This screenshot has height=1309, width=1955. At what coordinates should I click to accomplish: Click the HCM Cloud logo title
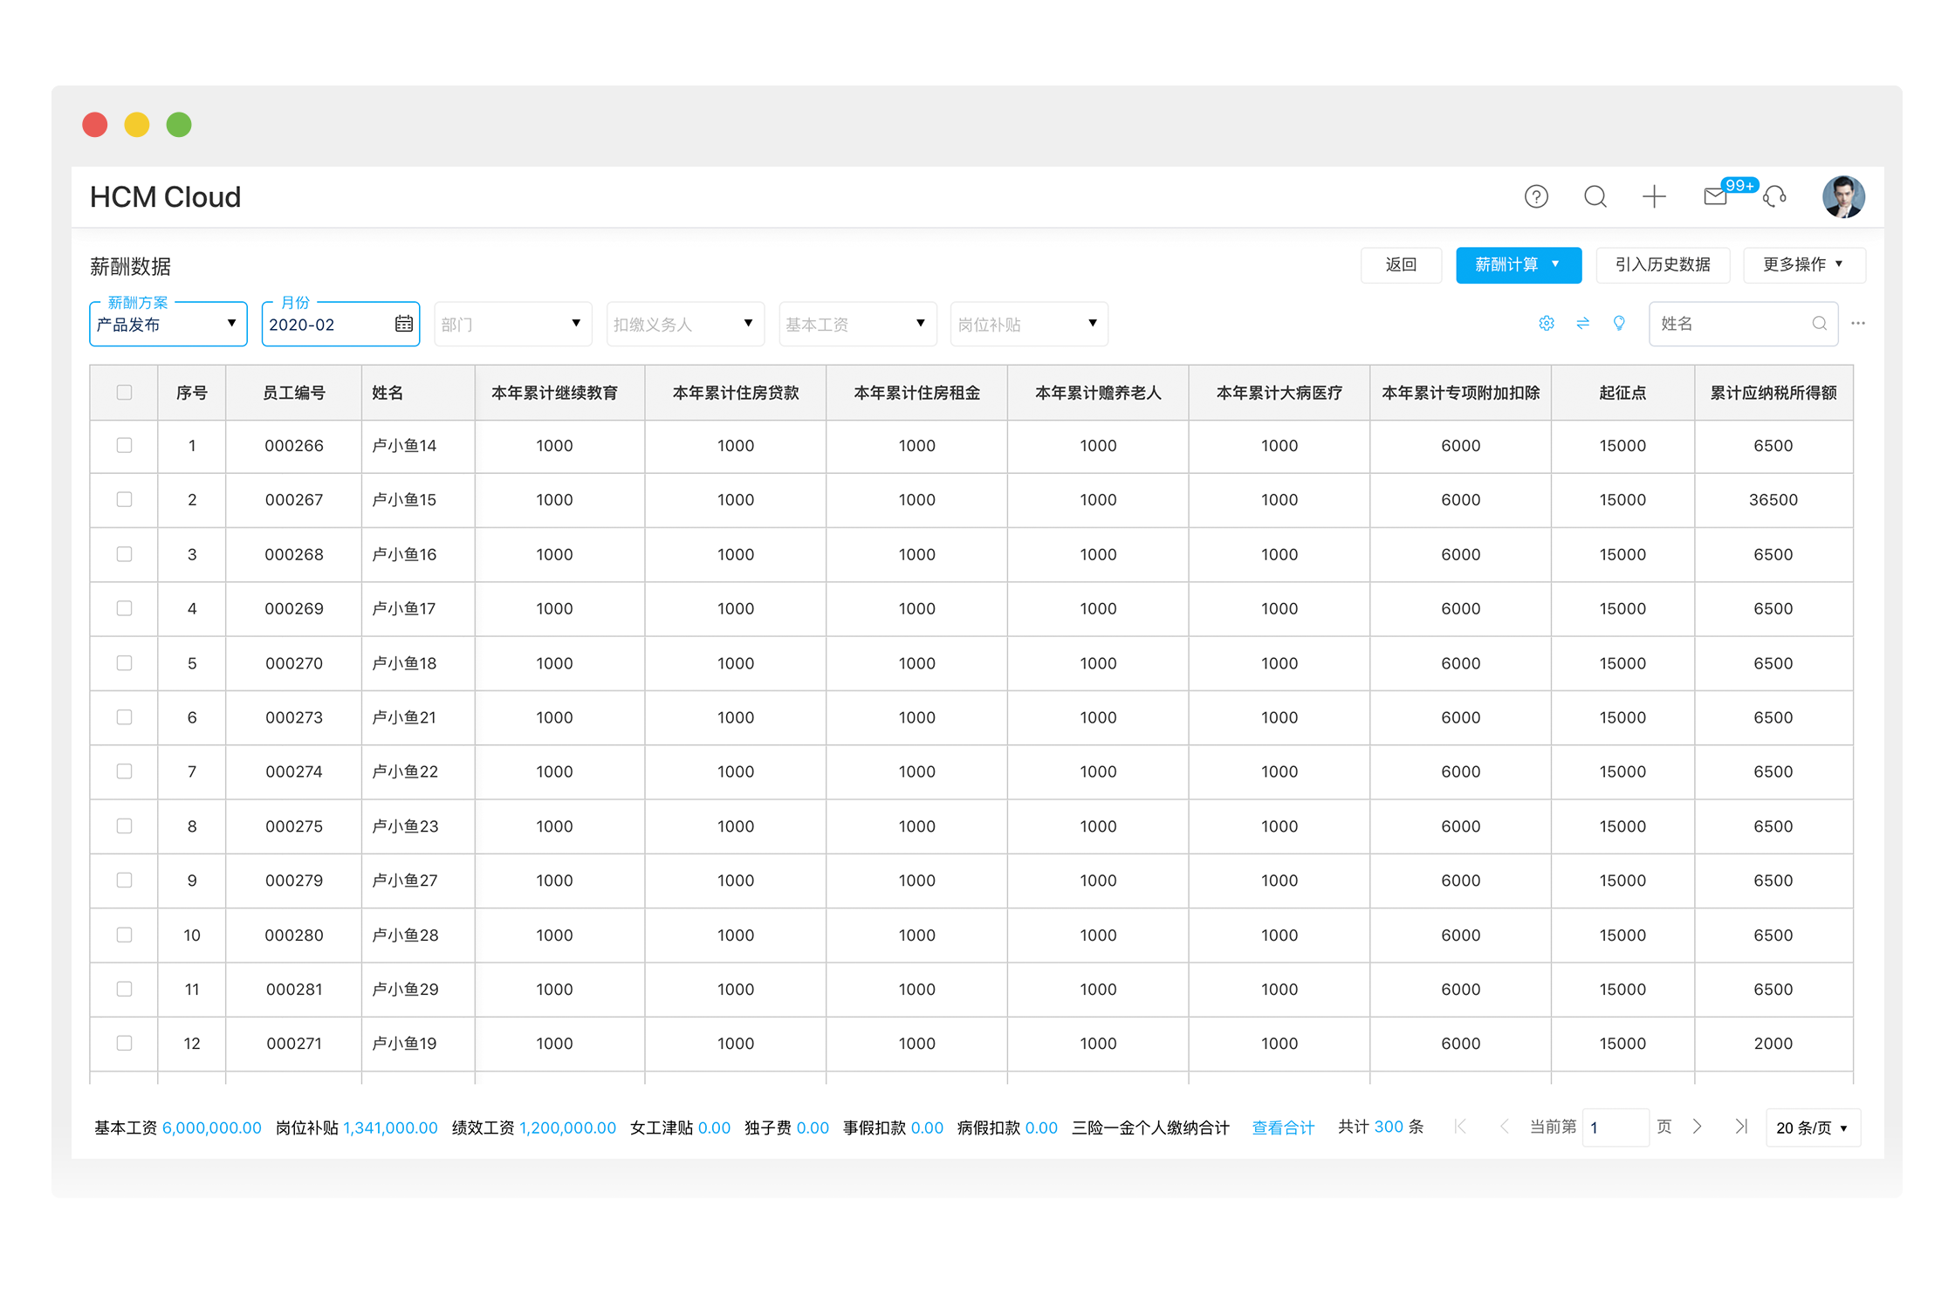165,197
